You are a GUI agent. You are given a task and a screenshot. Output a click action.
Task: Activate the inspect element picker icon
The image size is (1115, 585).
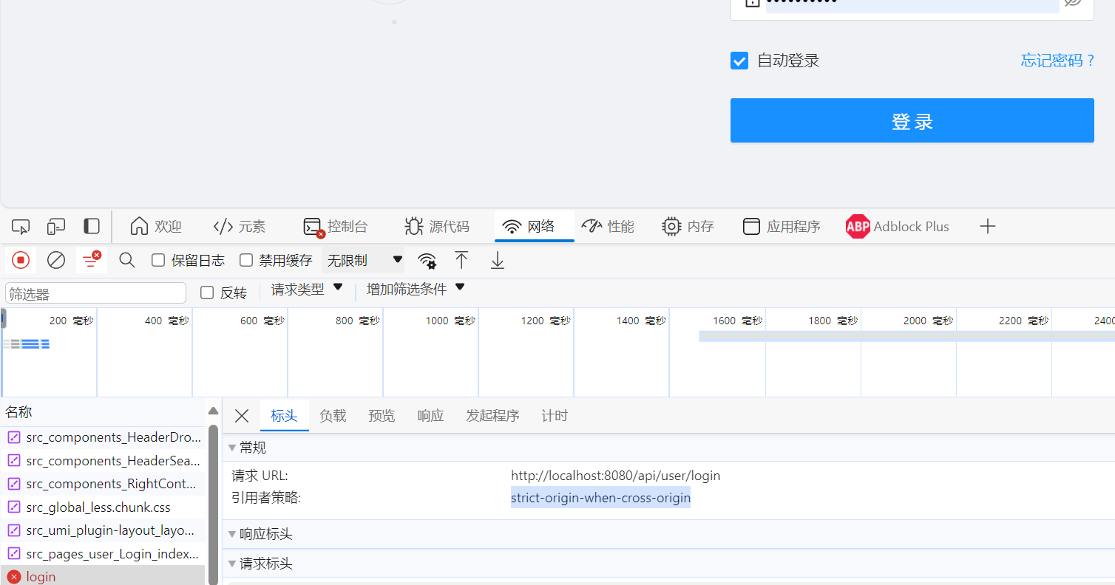coord(21,227)
